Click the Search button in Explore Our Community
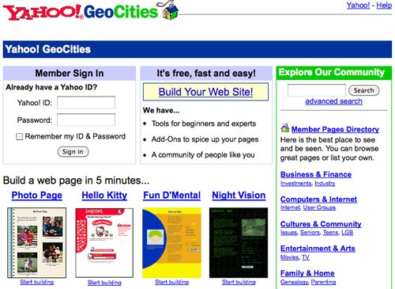The width and height of the screenshot is (395, 289). [363, 90]
